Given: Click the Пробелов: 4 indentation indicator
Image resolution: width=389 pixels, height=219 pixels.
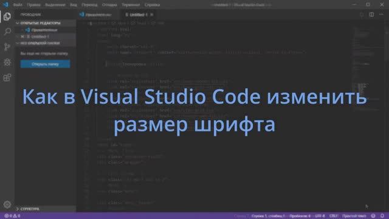Looking at the screenshot, I should point(300,216).
